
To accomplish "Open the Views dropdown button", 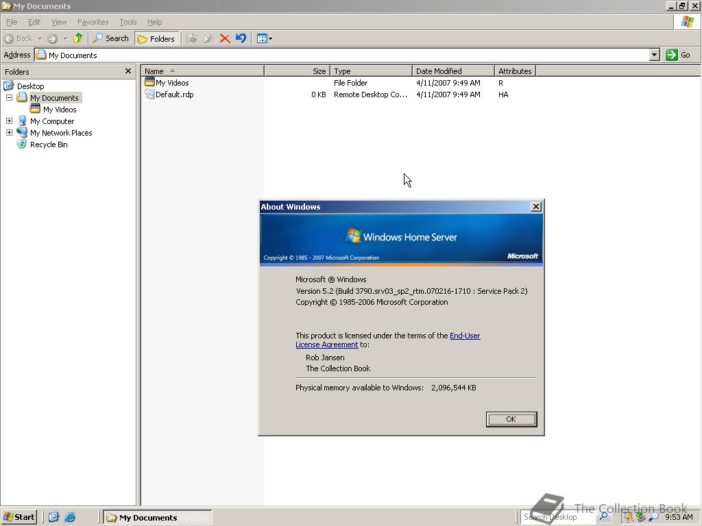I will click(x=264, y=39).
